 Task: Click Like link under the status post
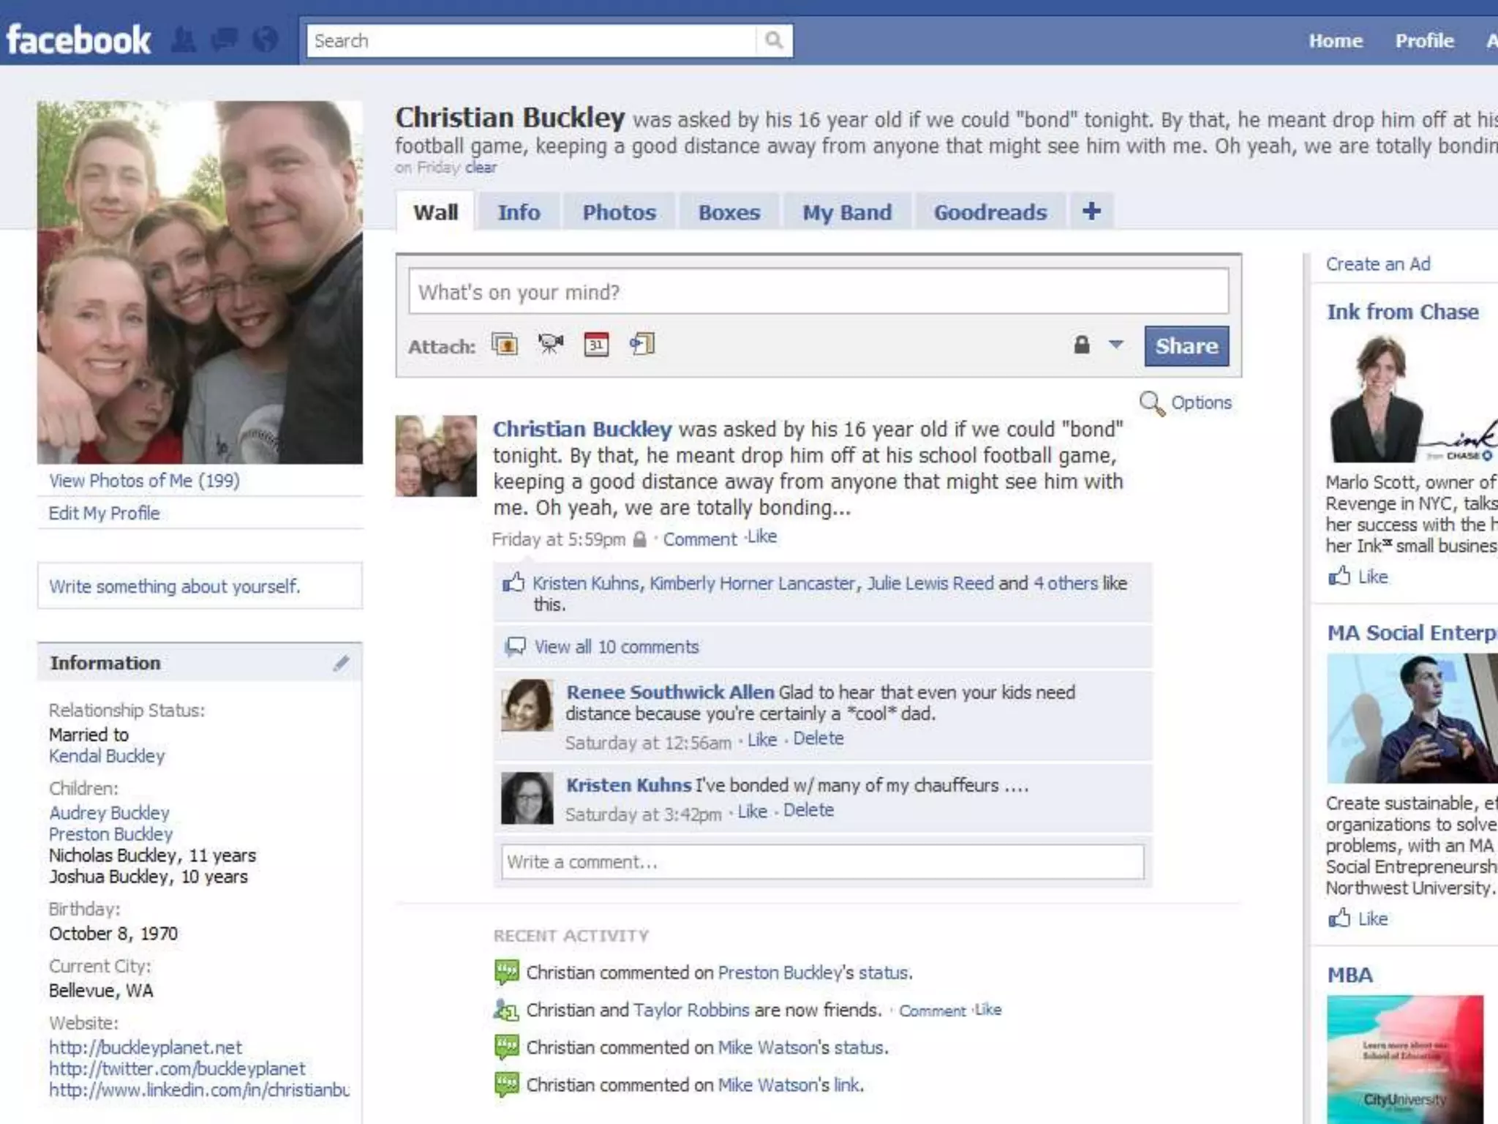tap(762, 537)
